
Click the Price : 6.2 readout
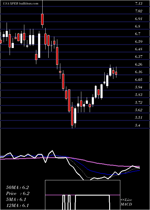tap(18, 193)
